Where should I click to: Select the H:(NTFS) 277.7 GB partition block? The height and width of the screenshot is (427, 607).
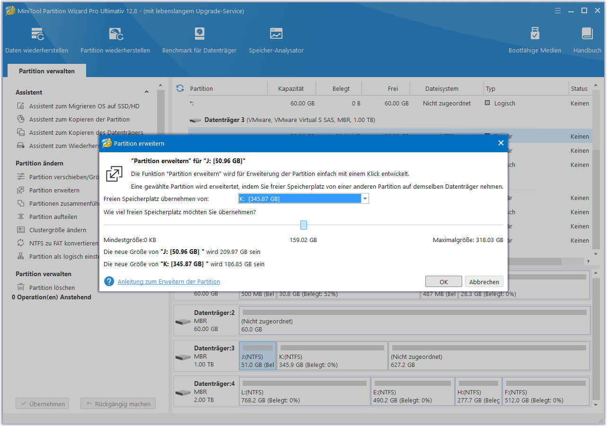coord(478,392)
